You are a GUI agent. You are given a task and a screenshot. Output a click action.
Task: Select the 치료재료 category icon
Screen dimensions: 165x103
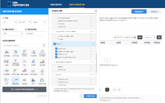[x=24, y=81]
